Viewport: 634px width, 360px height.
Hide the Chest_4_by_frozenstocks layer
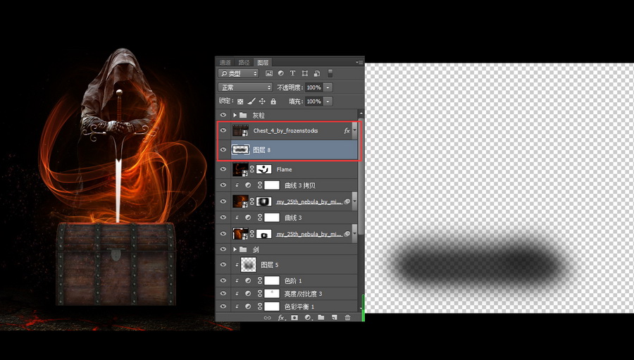pos(223,130)
